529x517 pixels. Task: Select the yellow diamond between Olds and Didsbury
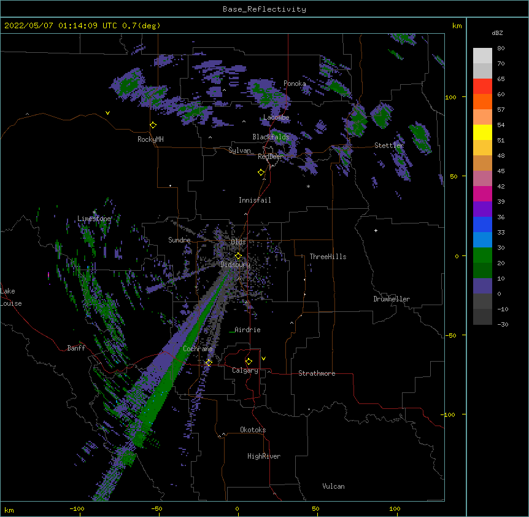pyautogui.click(x=238, y=256)
